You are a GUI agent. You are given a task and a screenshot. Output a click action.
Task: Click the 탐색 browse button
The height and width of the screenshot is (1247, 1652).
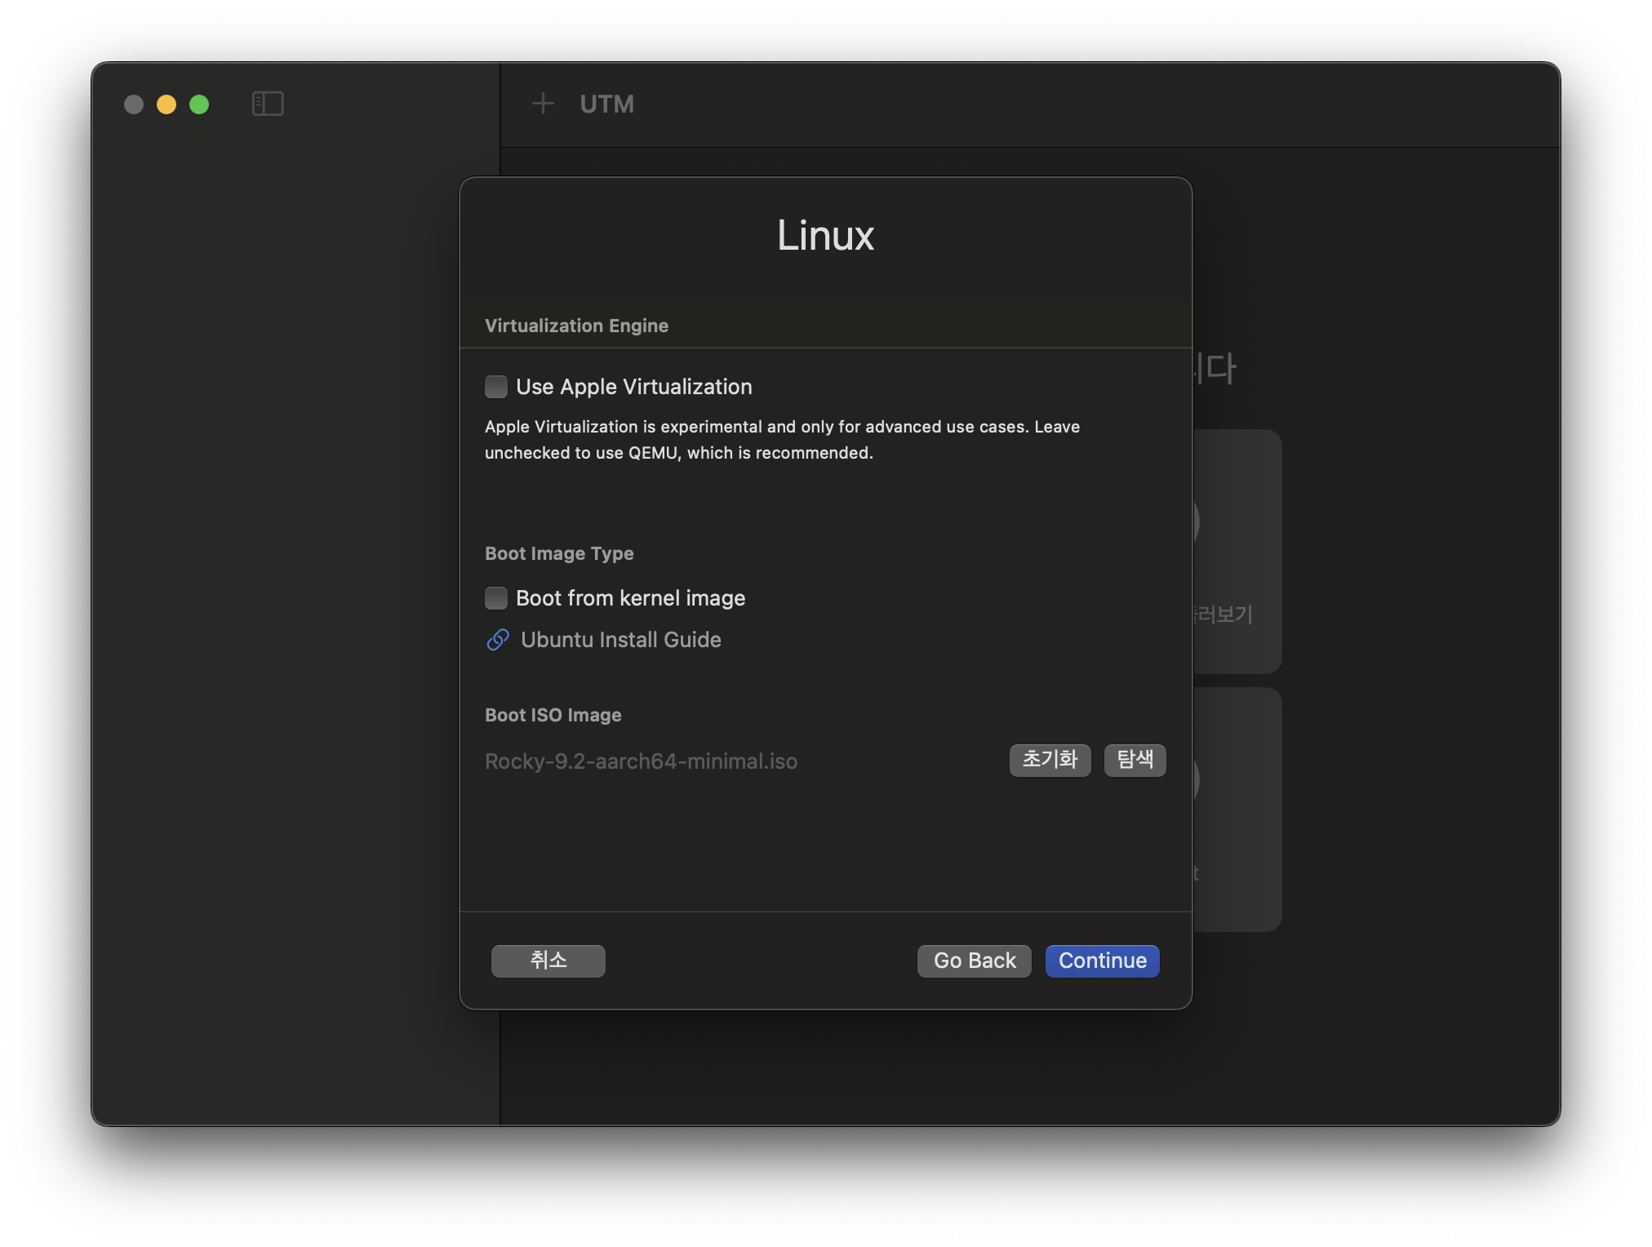pyautogui.click(x=1135, y=760)
